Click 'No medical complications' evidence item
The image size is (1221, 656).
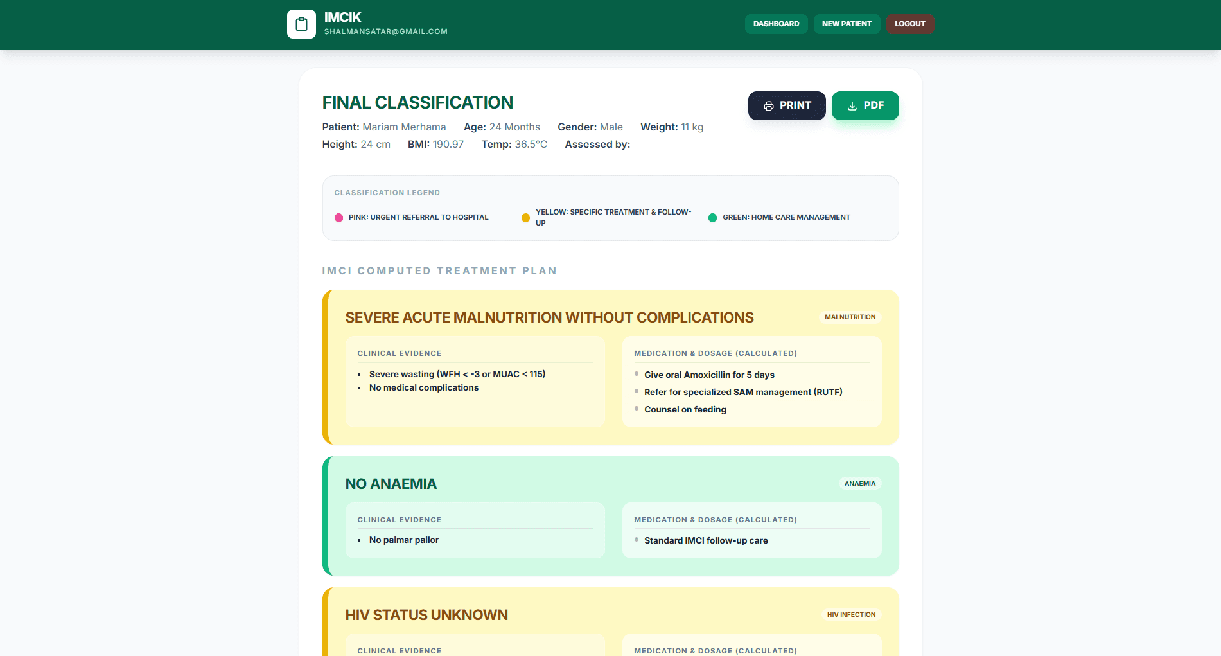pos(424,387)
